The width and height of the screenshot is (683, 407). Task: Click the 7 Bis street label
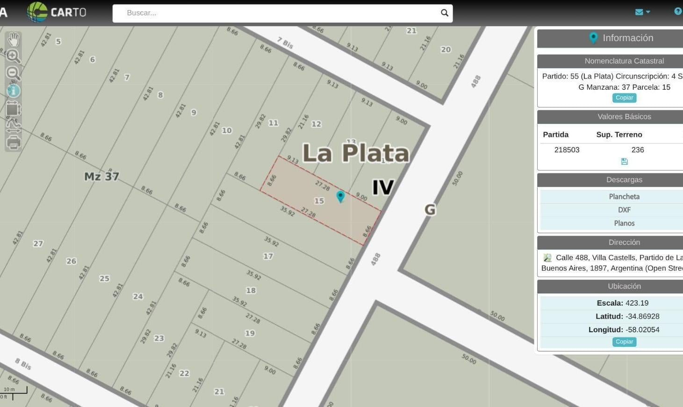click(285, 43)
